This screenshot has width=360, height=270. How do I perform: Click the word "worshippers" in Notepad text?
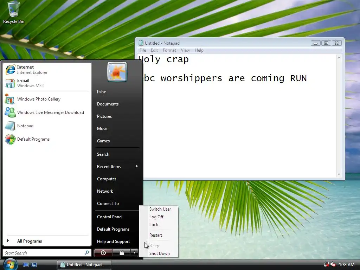[192, 78]
